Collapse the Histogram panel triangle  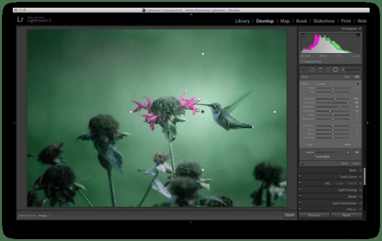pyautogui.click(x=360, y=29)
